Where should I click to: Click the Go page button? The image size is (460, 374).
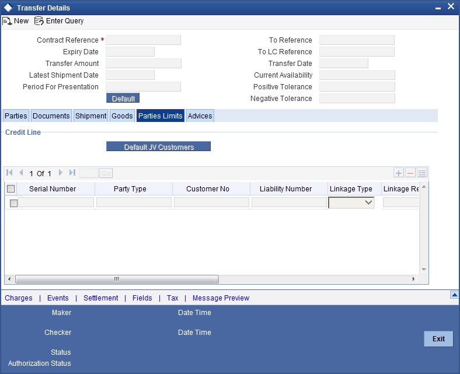(106, 173)
